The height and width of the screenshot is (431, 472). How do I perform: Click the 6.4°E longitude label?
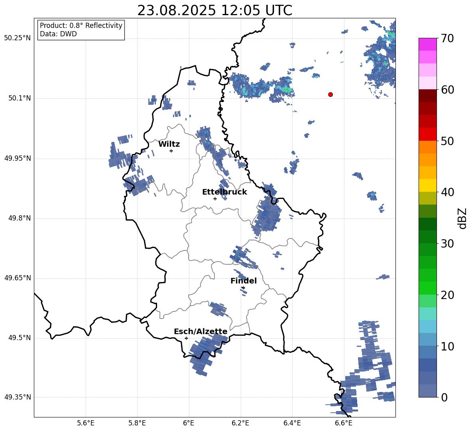[x=292, y=423]
